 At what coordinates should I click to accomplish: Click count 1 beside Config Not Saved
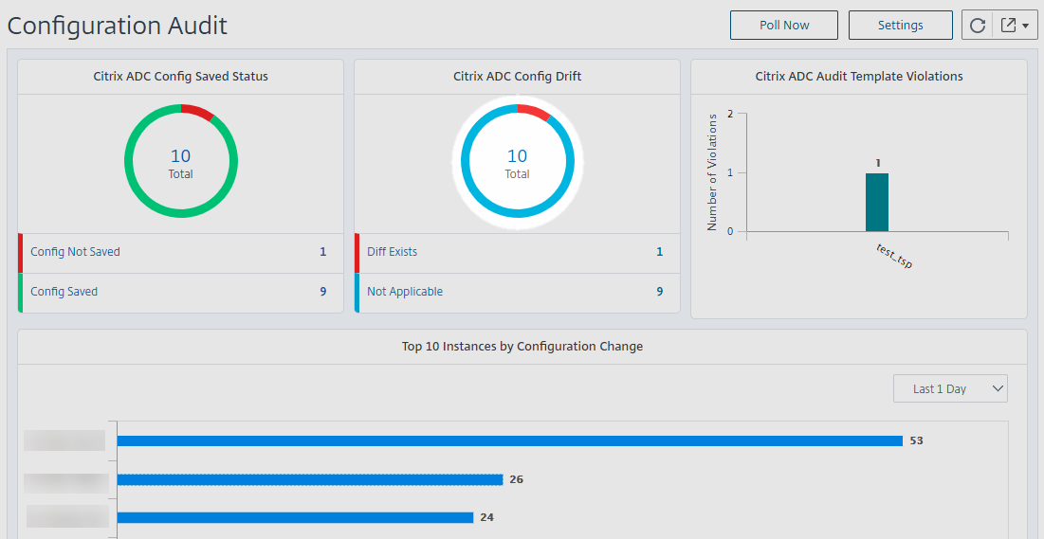coord(323,252)
